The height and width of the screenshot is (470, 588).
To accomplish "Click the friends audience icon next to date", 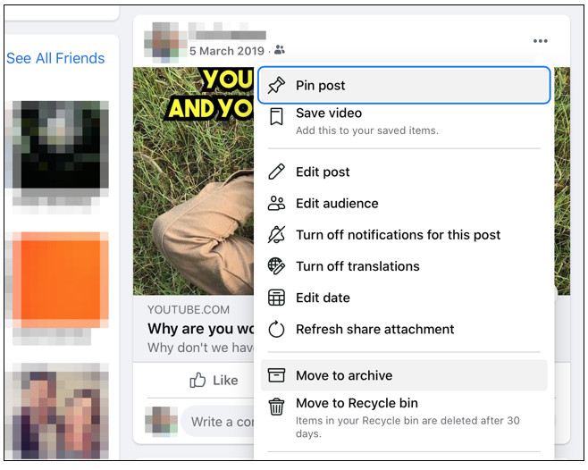I will [280, 51].
